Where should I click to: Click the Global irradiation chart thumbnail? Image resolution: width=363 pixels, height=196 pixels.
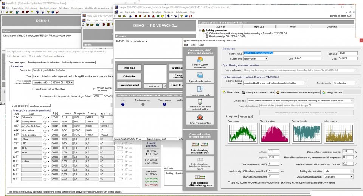275,133
